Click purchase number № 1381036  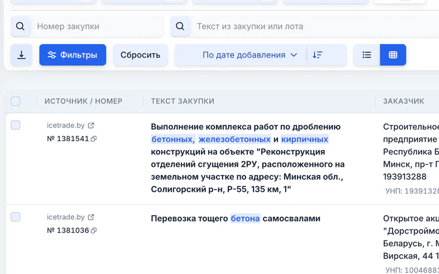click(68, 231)
